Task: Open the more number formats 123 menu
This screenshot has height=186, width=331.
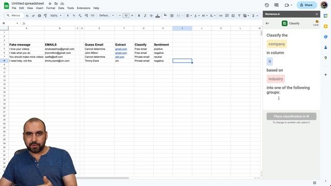Action: [93, 16]
